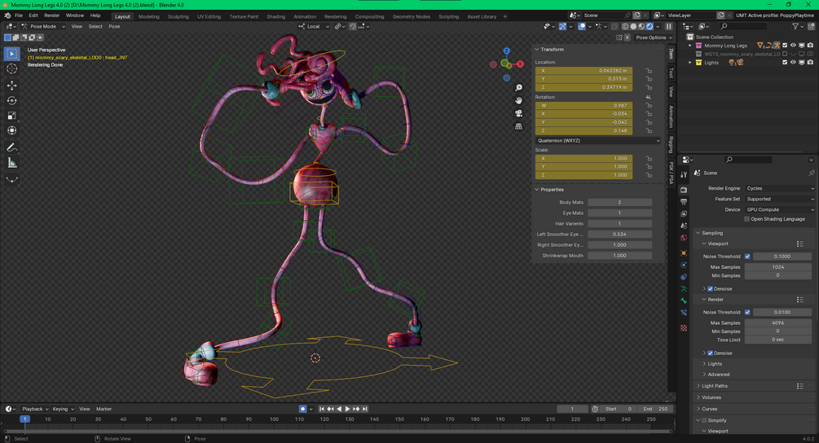Switch to rendered viewport shading
Screen dimensions: 819x443
click(x=649, y=26)
